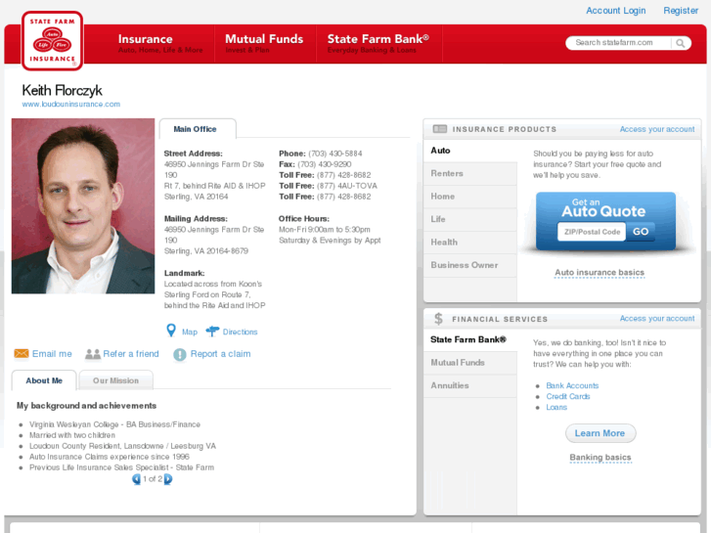Click the Register link
The width and height of the screenshot is (711, 533).
(681, 11)
